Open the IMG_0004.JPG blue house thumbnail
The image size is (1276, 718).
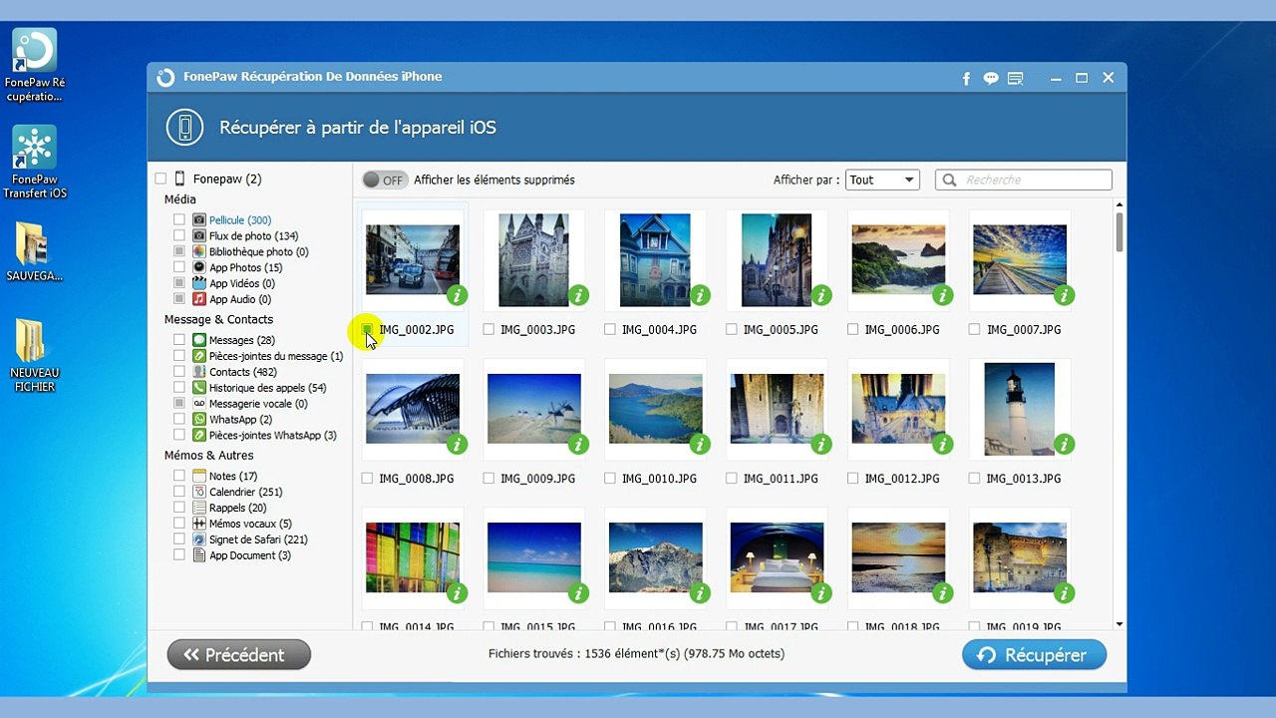point(655,259)
